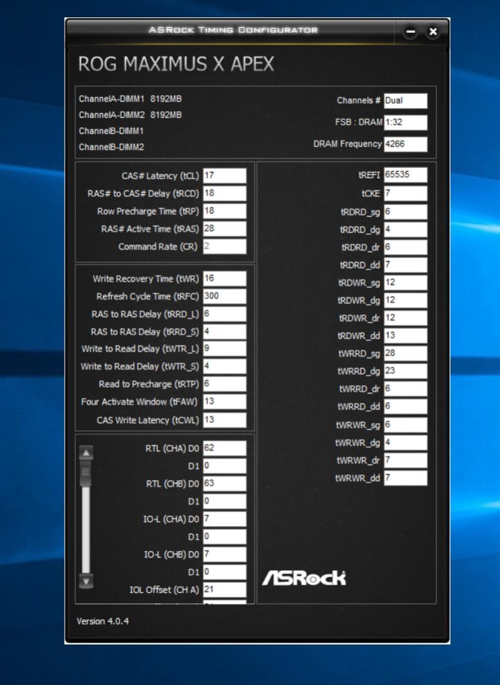Click the Write Recovery Time (tWR) field

[x=225, y=279]
